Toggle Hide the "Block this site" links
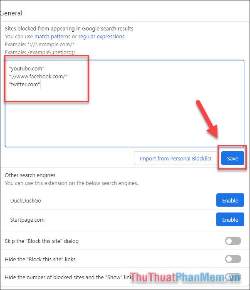The image size is (250, 290). click(x=233, y=259)
